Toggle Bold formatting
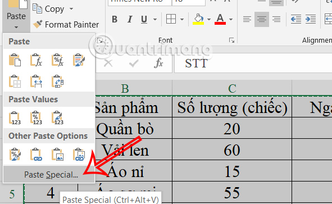332x204 pixels. click(x=115, y=19)
